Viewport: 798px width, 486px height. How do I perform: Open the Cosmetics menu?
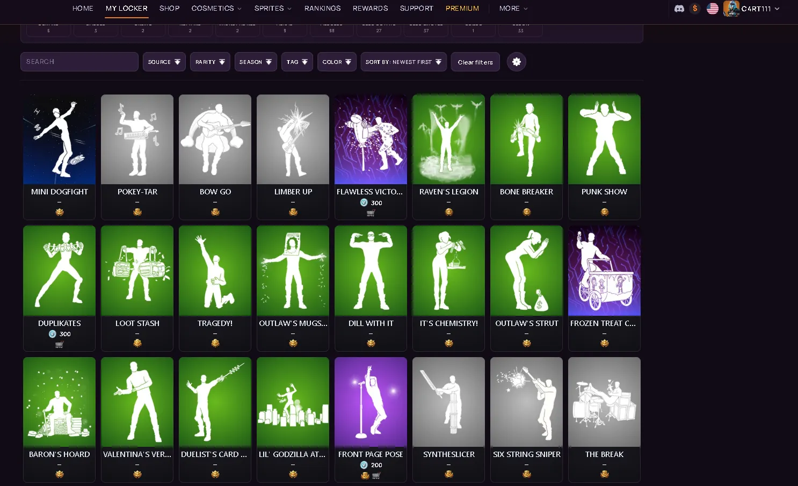[x=216, y=9]
